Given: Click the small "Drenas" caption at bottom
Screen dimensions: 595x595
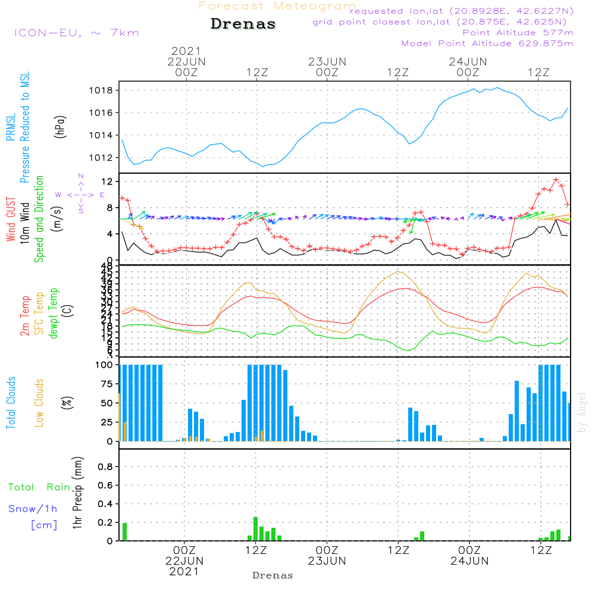Looking at the screenshot, I should [x=273, y=575].
